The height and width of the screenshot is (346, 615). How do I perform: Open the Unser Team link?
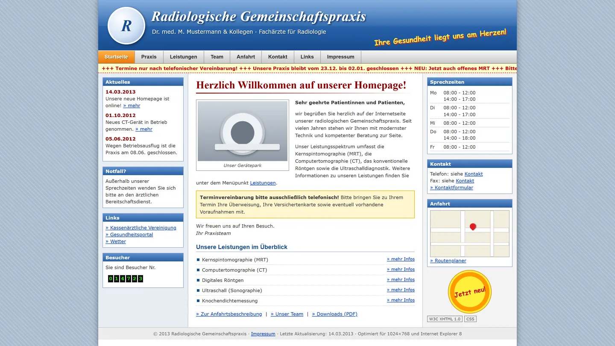(287, 314)
